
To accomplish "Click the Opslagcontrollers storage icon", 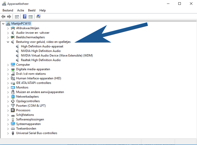I will (13, 101).
